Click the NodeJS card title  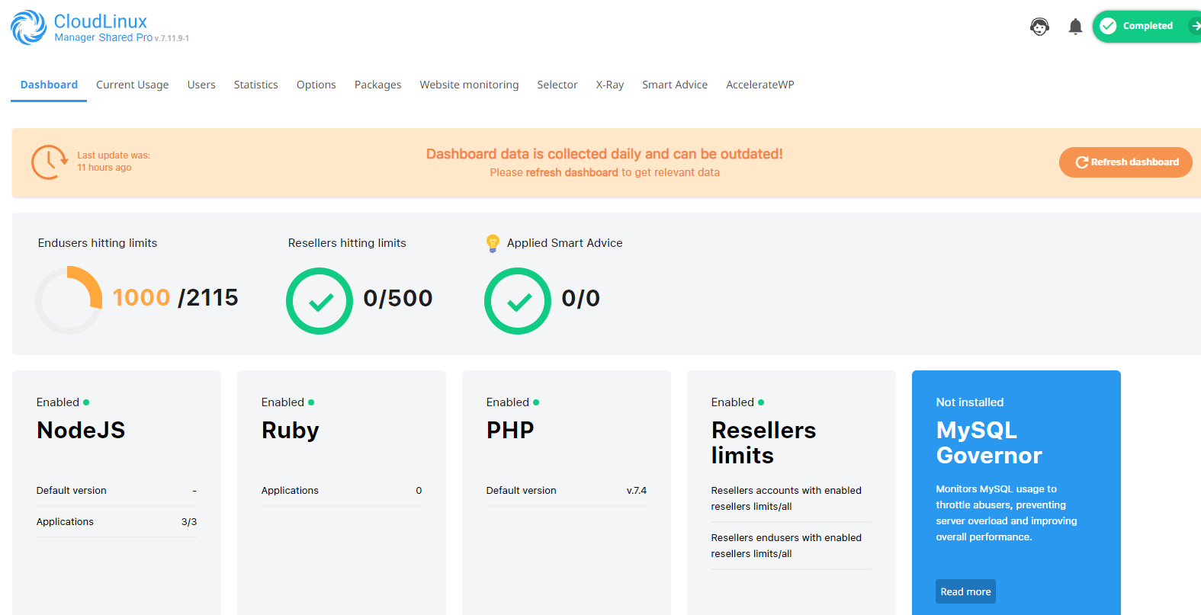point(81,431)
